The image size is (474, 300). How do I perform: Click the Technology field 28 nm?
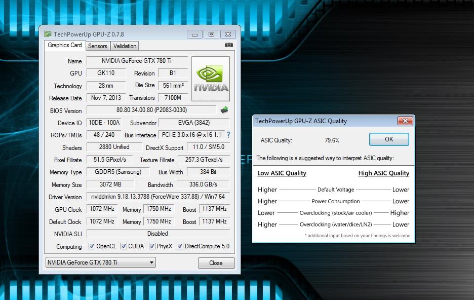[x=106, y=86]
